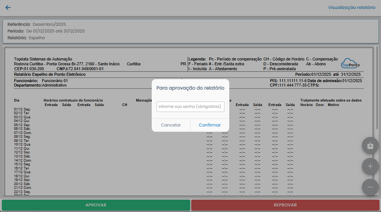Screen dimensions: 381x212
Task: Click the green APROVAR button
Action: pos(96,205)
